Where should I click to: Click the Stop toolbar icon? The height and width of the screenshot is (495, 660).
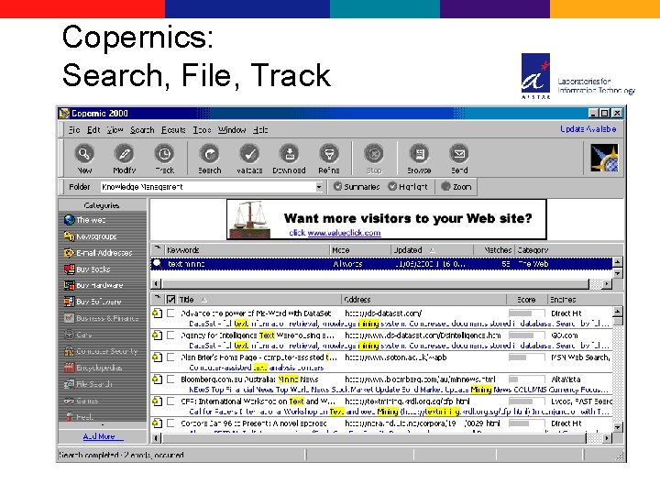pyautogui.click(x=374, y=154)
